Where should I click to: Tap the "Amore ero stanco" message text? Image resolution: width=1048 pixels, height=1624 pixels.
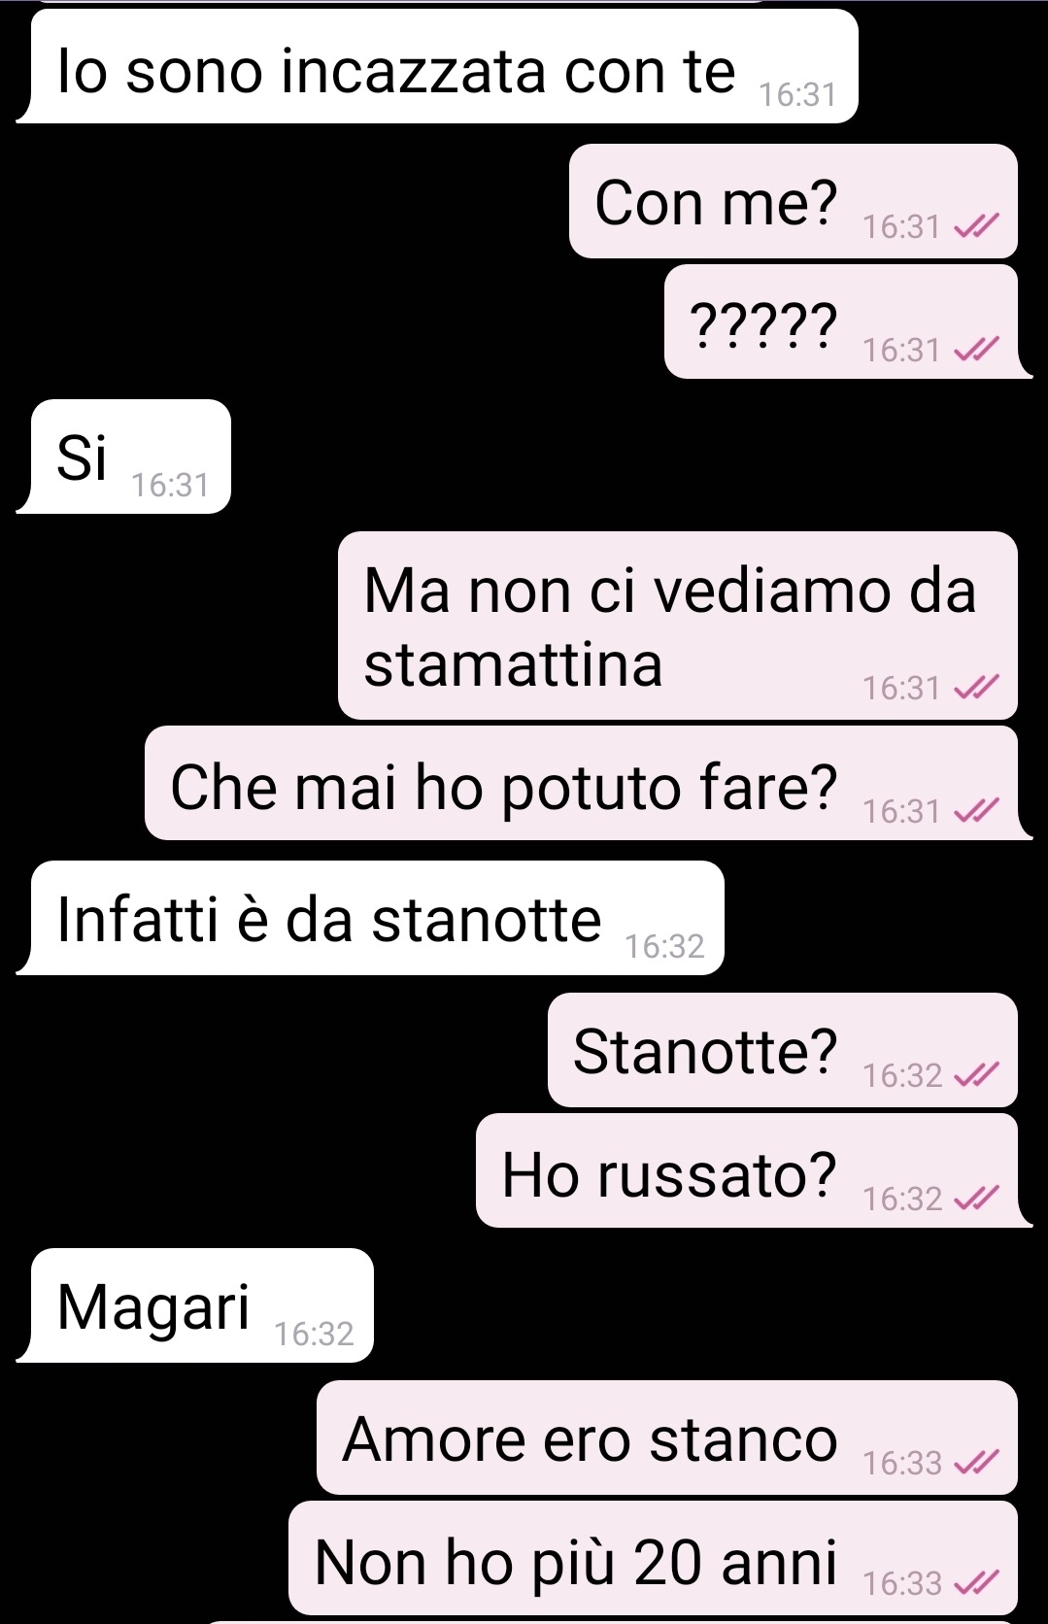[591, 1438]
